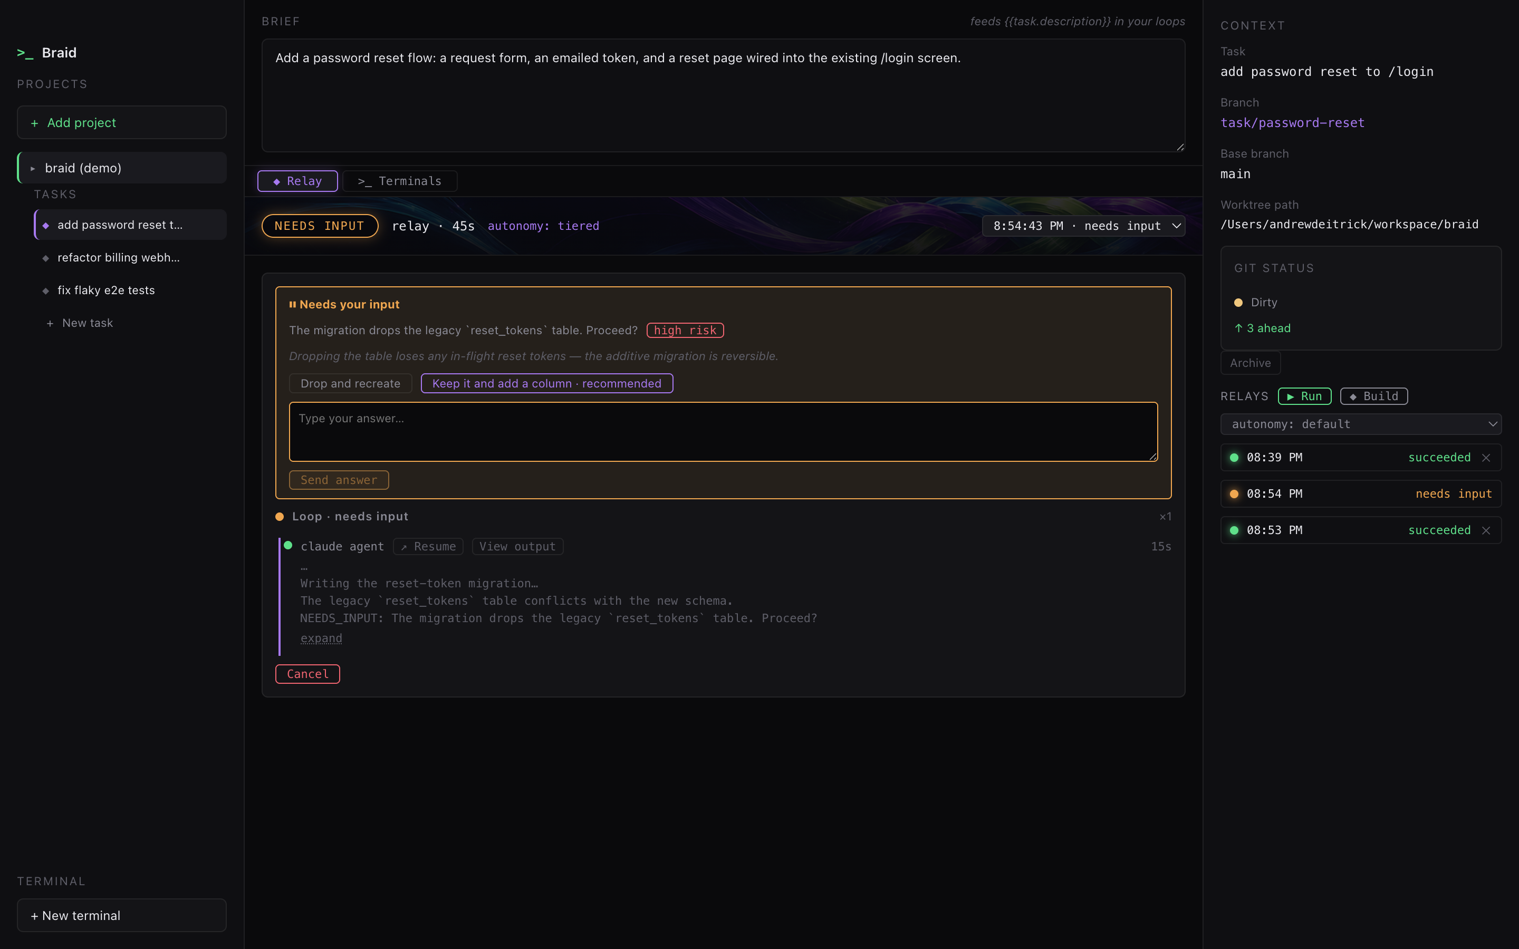Select task add password reset
The image size is (1519, 949).
pos(131,225)
